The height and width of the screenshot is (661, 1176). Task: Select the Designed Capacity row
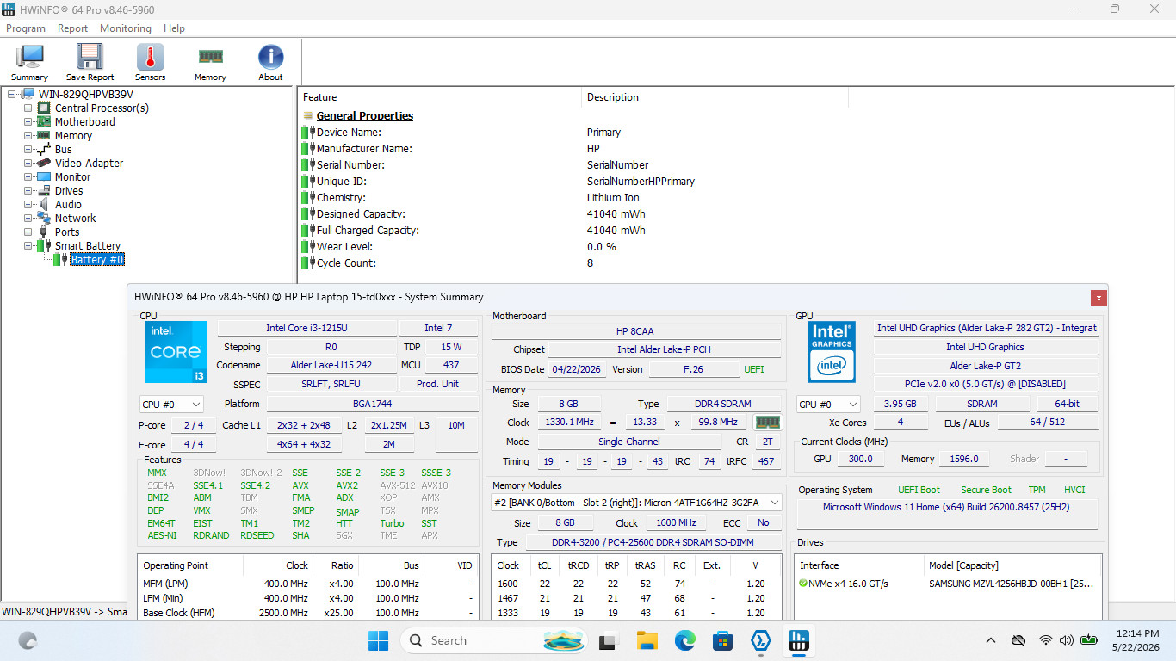736,214
